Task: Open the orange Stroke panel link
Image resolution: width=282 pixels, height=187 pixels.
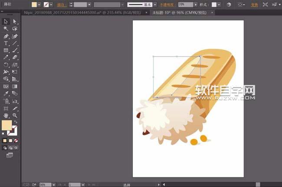Action: point(62,5)
